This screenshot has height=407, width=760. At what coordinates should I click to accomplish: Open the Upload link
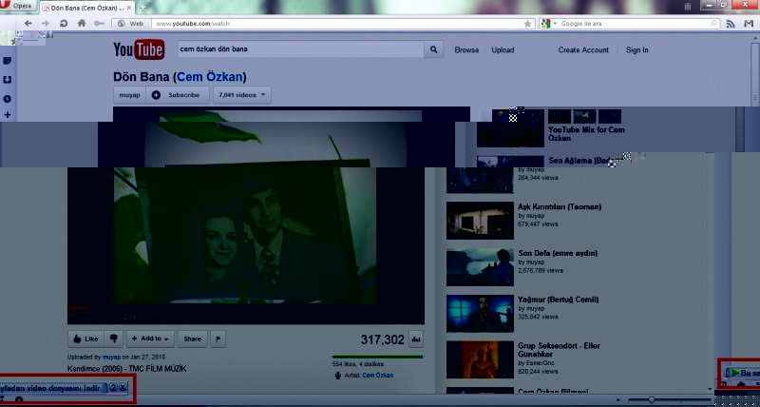(x=503, y=50)
